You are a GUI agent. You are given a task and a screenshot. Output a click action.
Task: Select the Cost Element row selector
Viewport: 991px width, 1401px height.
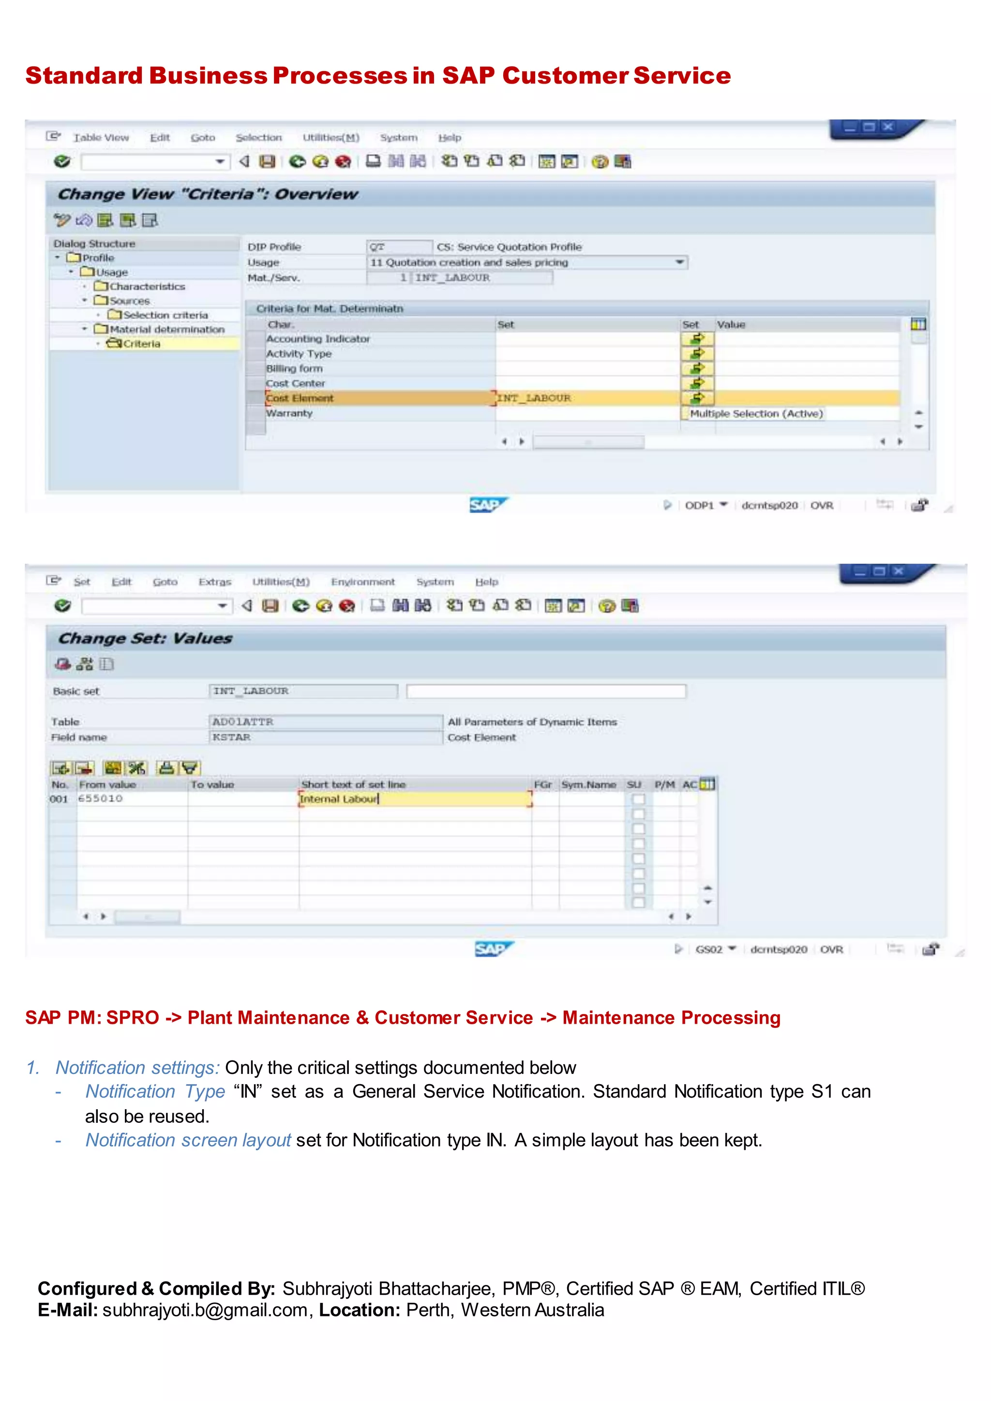click(255, 398)
